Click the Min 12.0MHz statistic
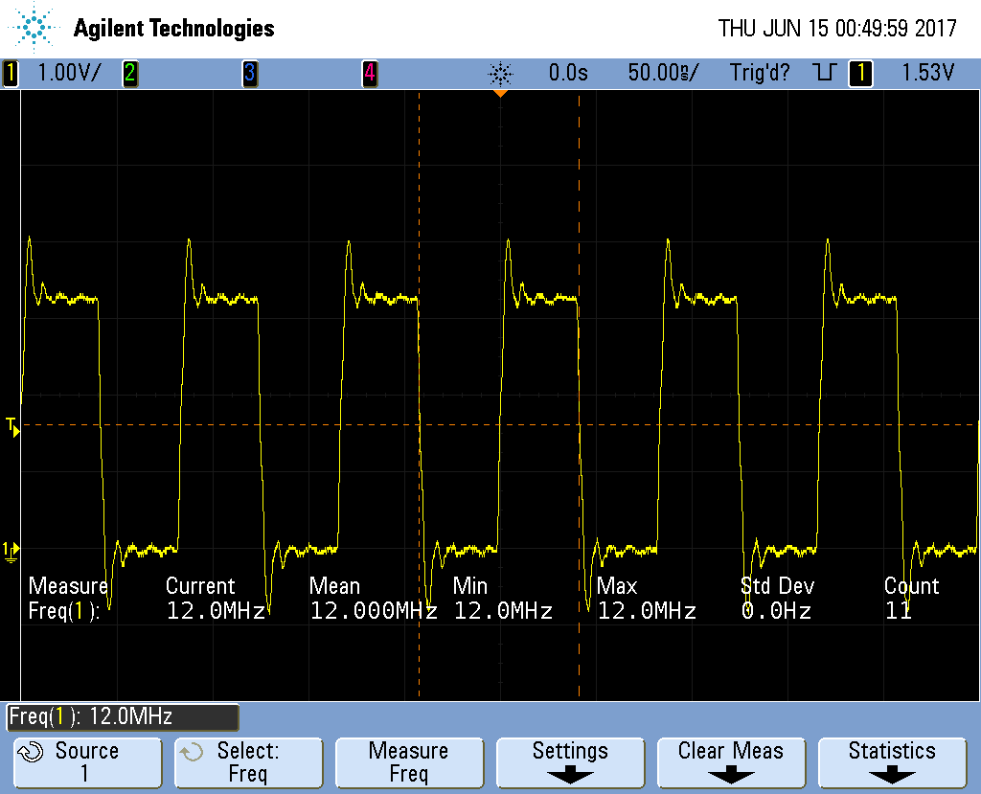 [503, 599]
